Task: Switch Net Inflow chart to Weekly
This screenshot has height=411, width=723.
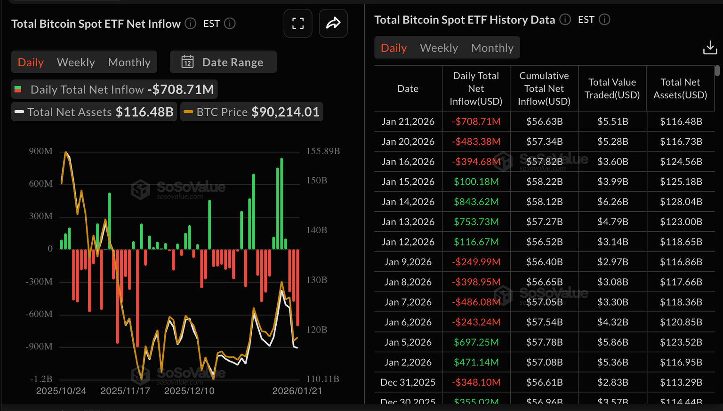Action: tap(76, 62)
